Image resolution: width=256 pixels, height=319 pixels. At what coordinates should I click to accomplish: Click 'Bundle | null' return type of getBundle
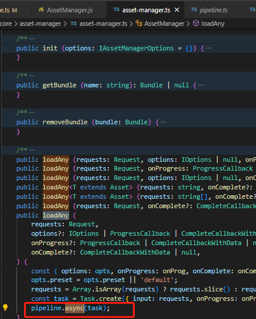coord(165,85)
